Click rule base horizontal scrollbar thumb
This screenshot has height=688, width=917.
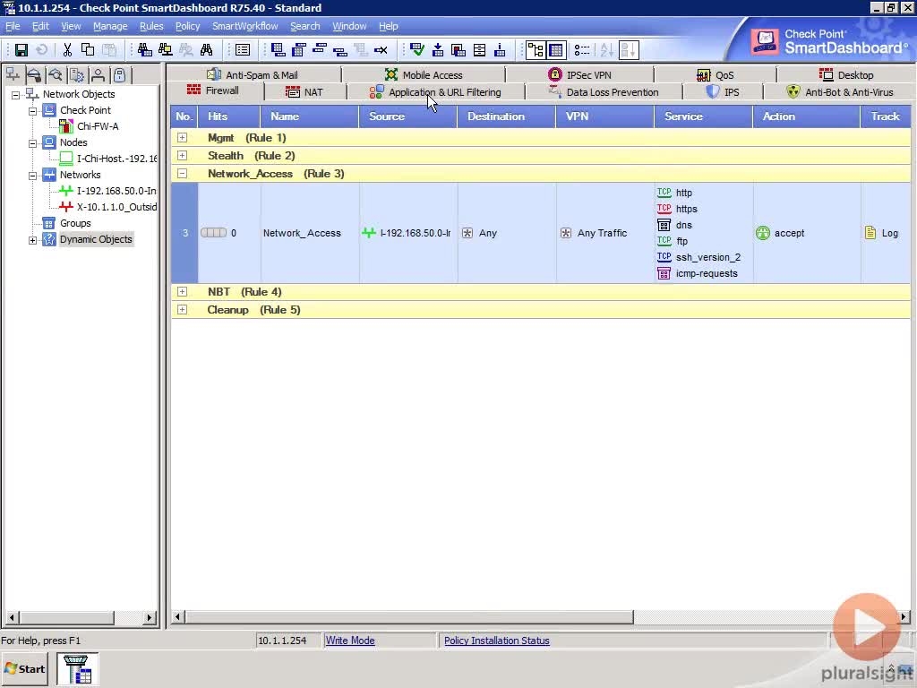tap(408, 616)
